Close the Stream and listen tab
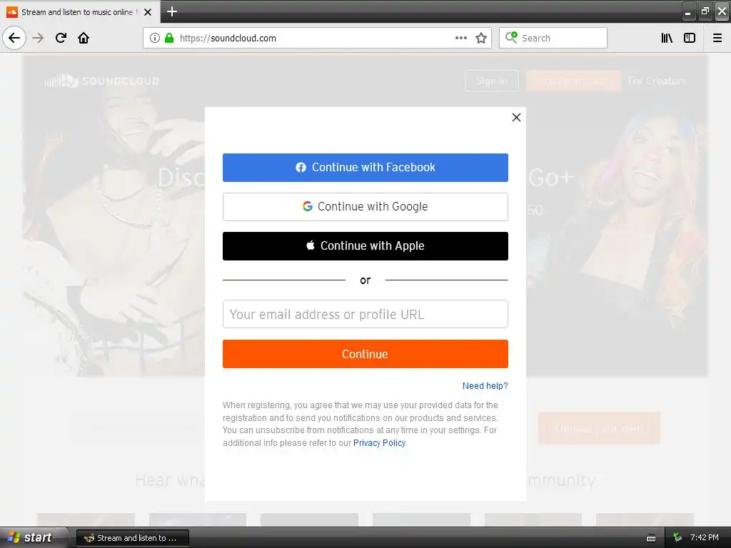Viewport: 731px width, 548px height. click(148, 12)
